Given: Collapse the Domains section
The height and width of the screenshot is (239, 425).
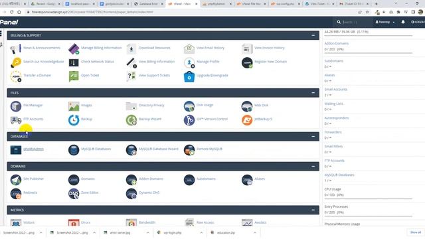Looking at the screenshot, I should [x=313, y=166].
